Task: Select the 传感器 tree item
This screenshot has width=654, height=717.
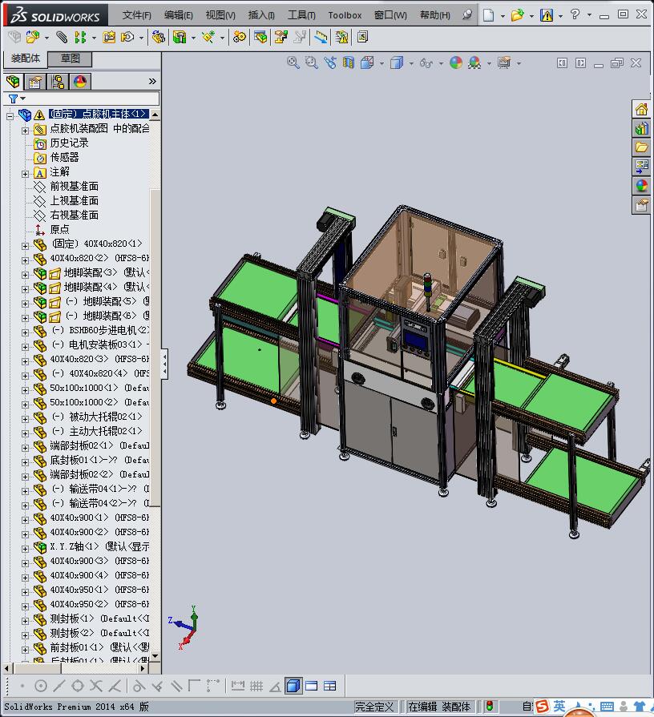Action: pos(64,157)
